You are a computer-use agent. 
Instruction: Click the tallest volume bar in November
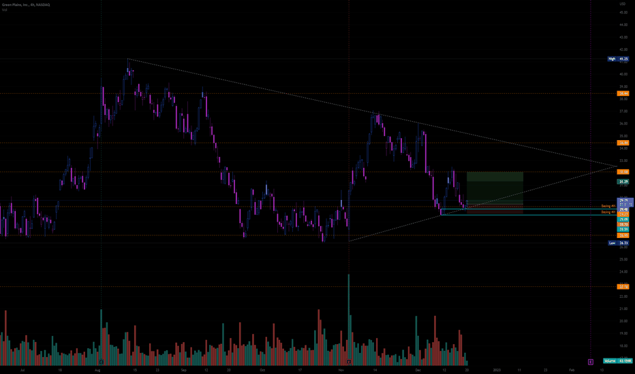349,320
